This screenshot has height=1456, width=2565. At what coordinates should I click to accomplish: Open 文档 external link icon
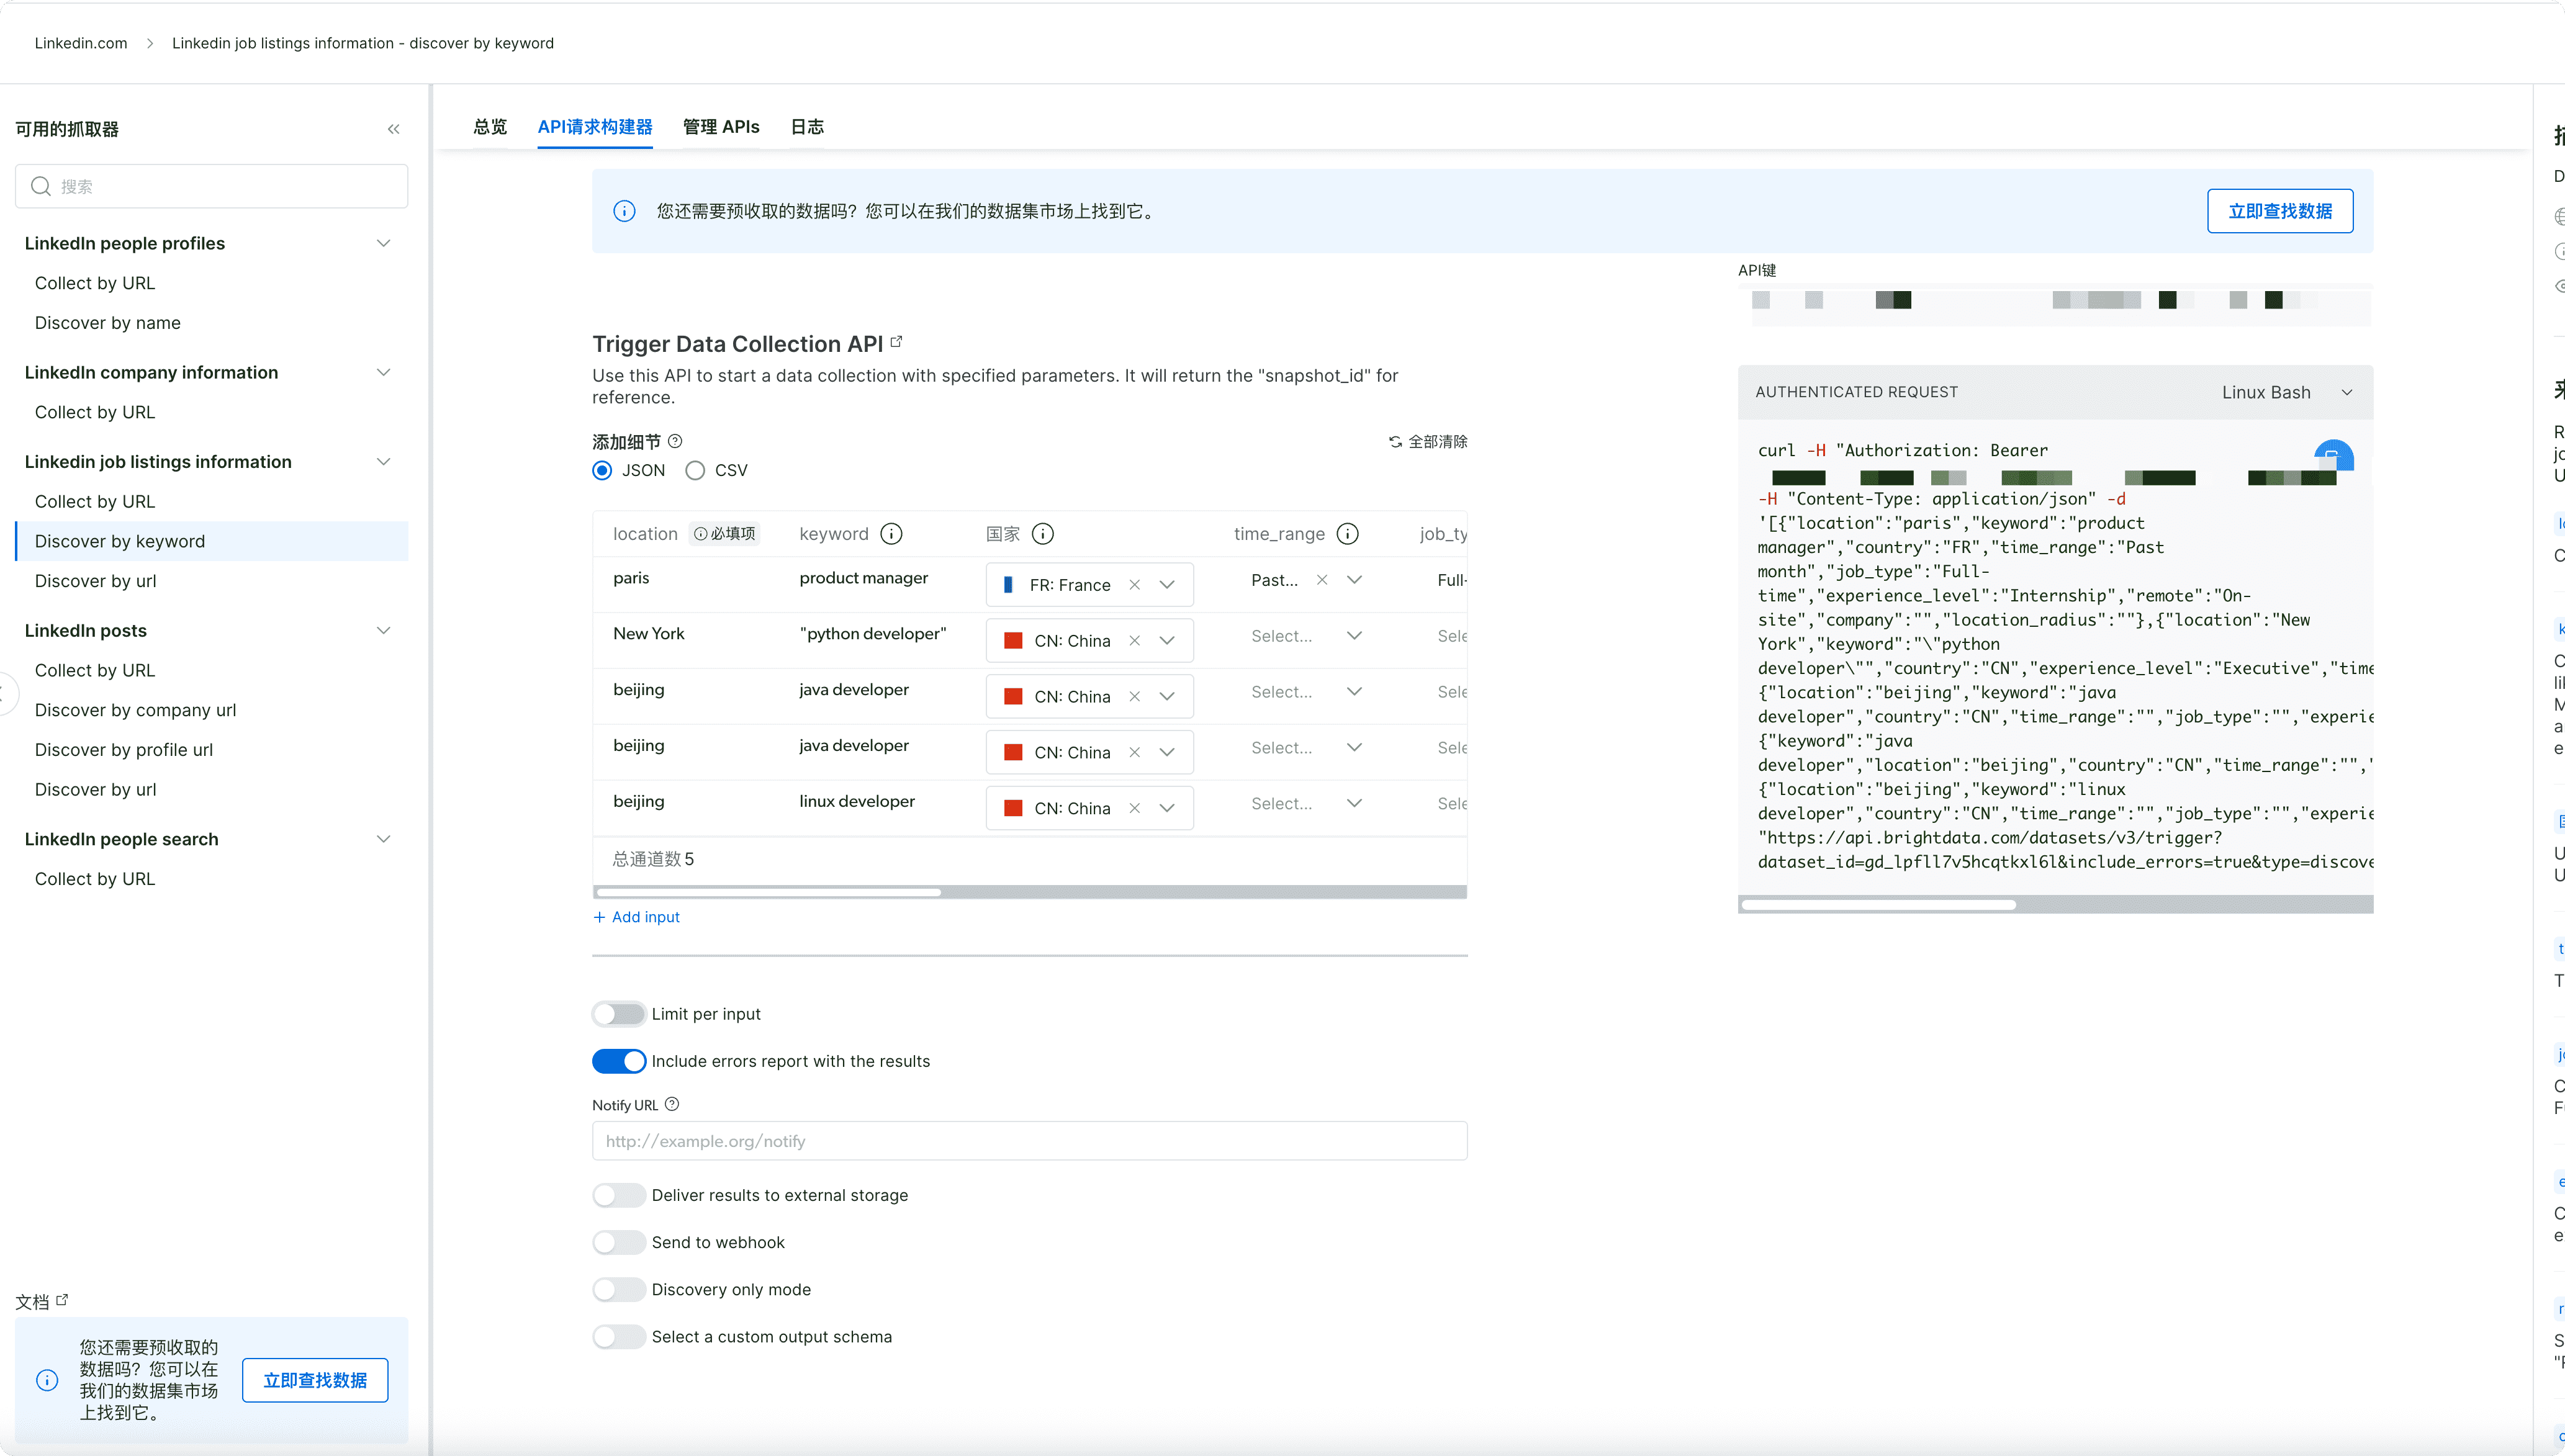pyautogui.click(x=62, y=1300)
